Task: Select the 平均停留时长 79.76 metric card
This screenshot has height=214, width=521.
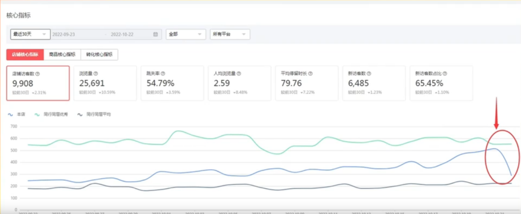Action: point(305,84)
